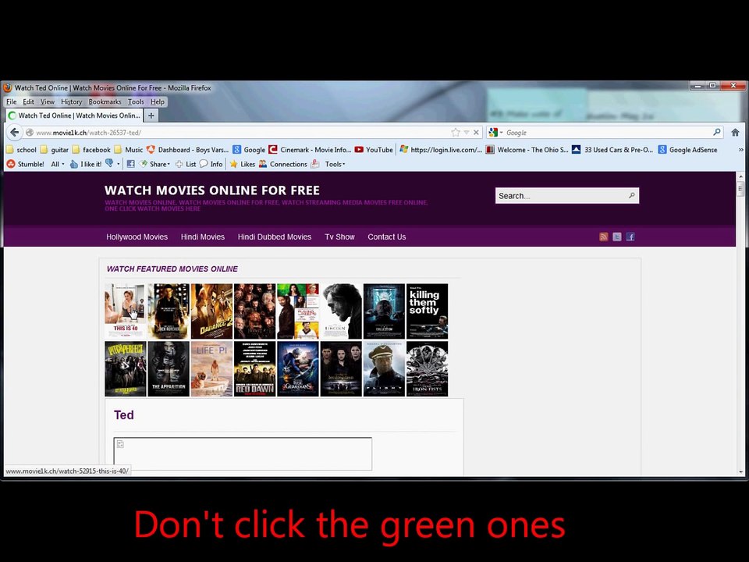Open the Lincoln movie poster
749x562 pixels.
pos(341,311)
